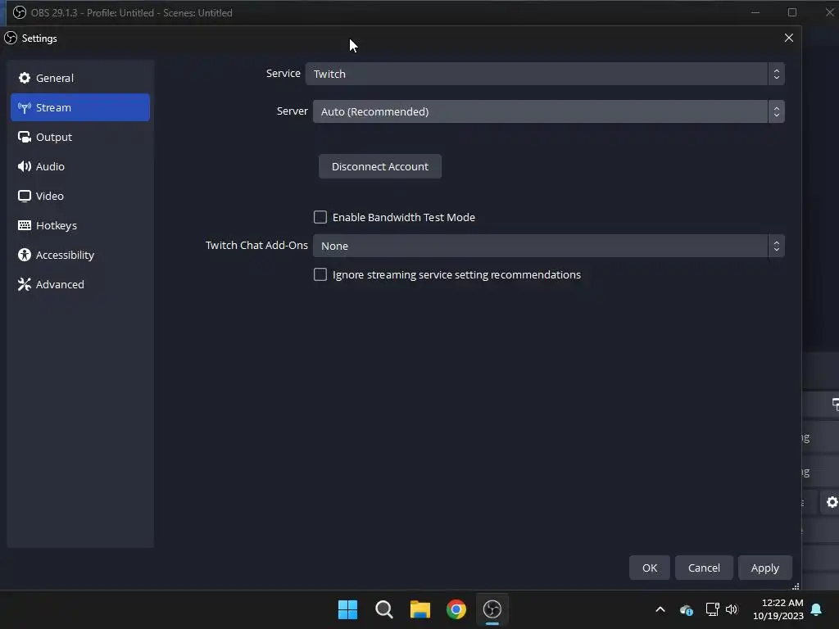Open the Service dropdown showing Twitch
Viewport: 839px width, 629px height.
coord(545,74)
